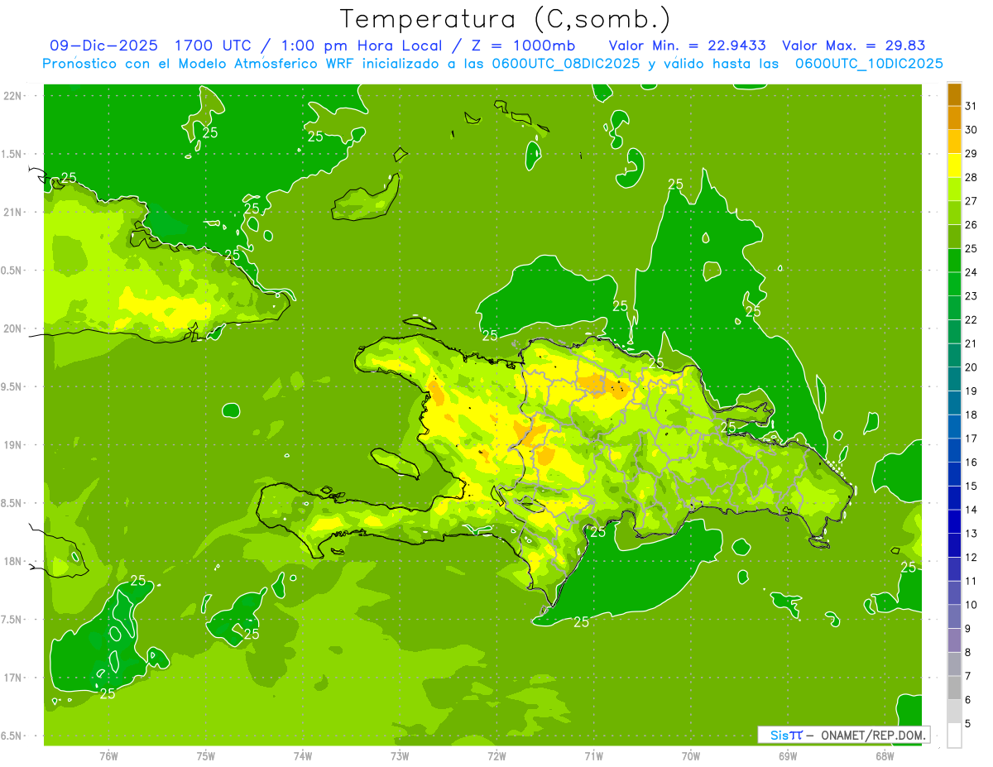Click the "19N" latitude axis label
Image resolution: width=993 pixels, height=767 pixels.
13,445
